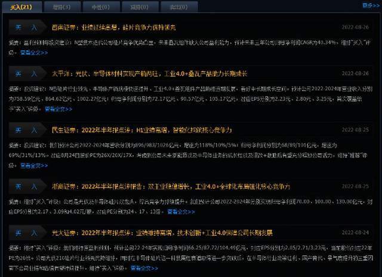This screenshot has width=382, height=277.
Task: Click 查看全文>> under the 光大证券 summary
Action: click(x=144, y=269)
